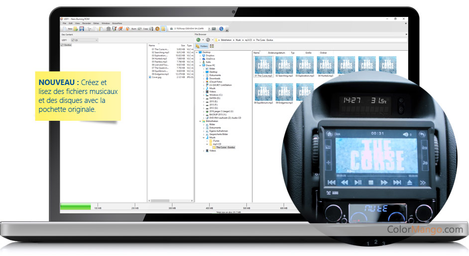This screenshot has width=469, height=256.
Task: Click Bibliotheken in the breadcrumb path
Action: pos(226,40)
